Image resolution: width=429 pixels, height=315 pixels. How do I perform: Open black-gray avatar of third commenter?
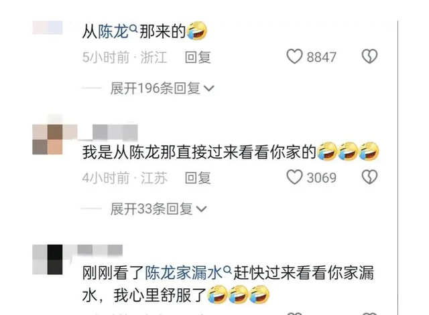click(48, 259)
